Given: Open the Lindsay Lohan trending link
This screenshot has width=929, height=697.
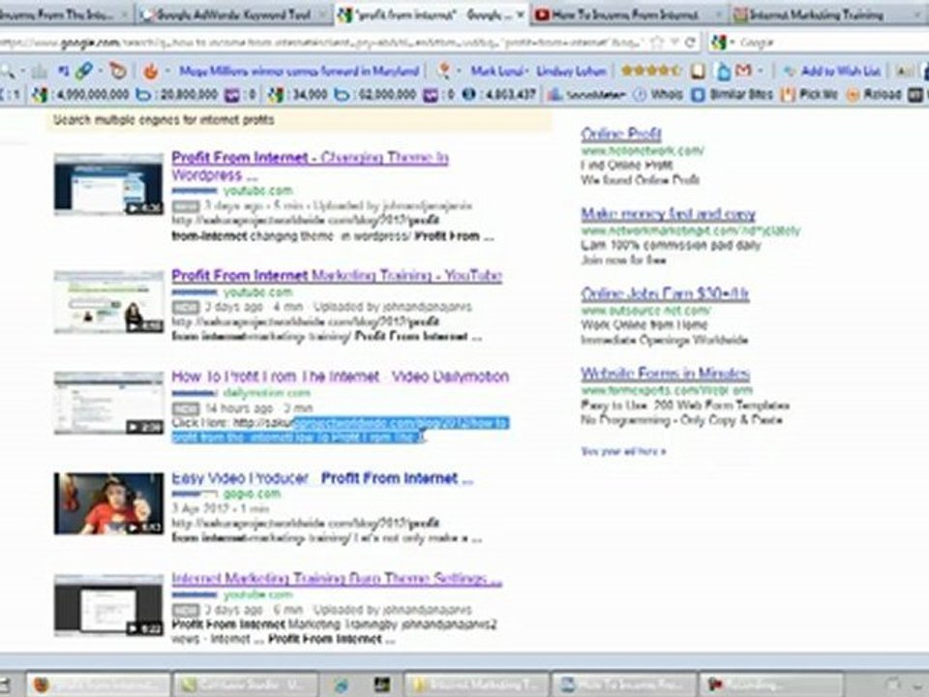Looking at the screenshot, I should (571, 71).
